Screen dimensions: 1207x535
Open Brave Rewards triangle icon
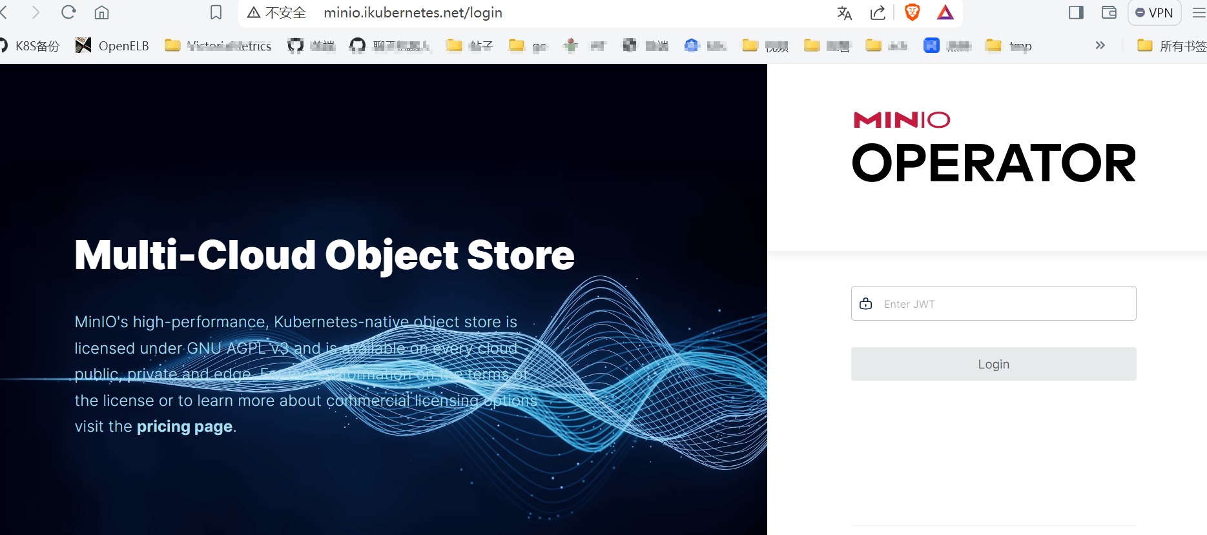945,12
